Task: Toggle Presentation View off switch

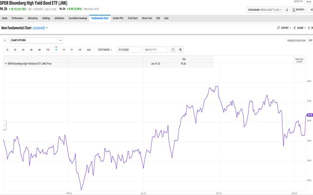Action: point(311,40)
